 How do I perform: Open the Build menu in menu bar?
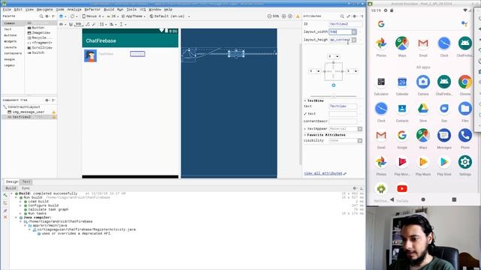109,10
